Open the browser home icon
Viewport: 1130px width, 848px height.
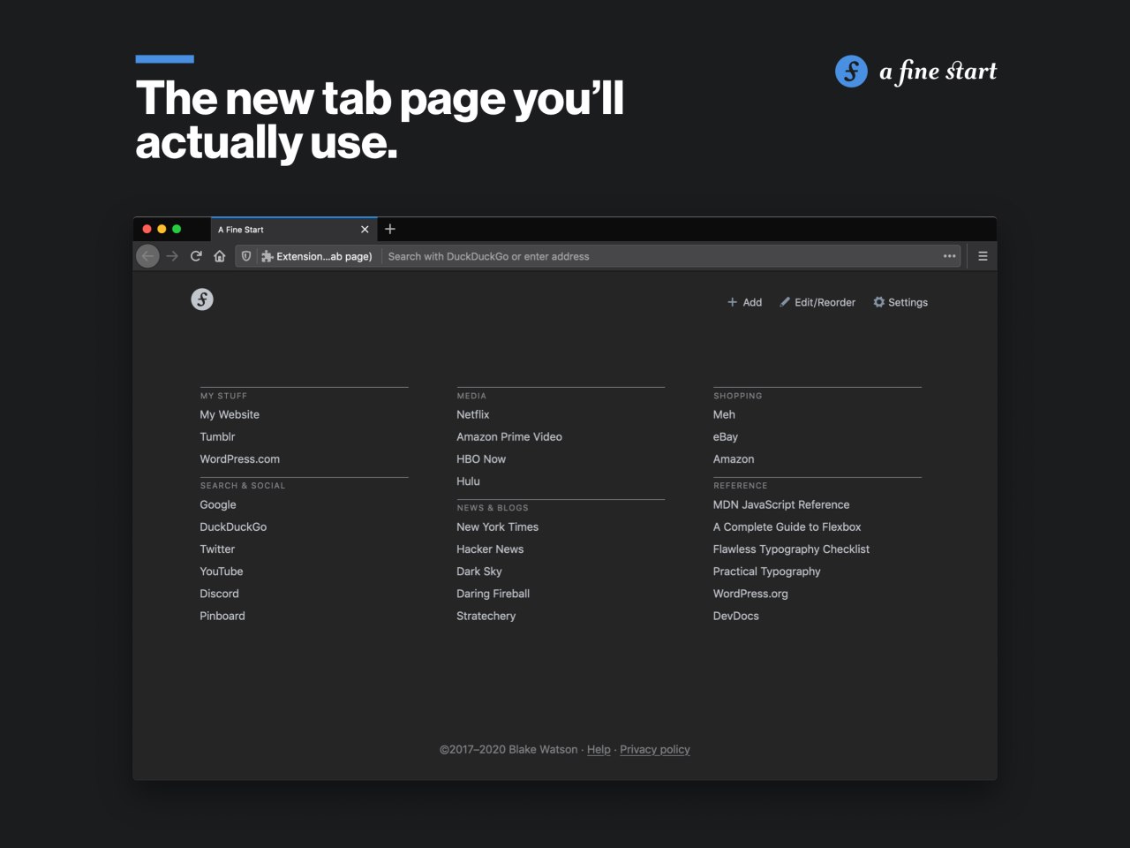(220, 256)
